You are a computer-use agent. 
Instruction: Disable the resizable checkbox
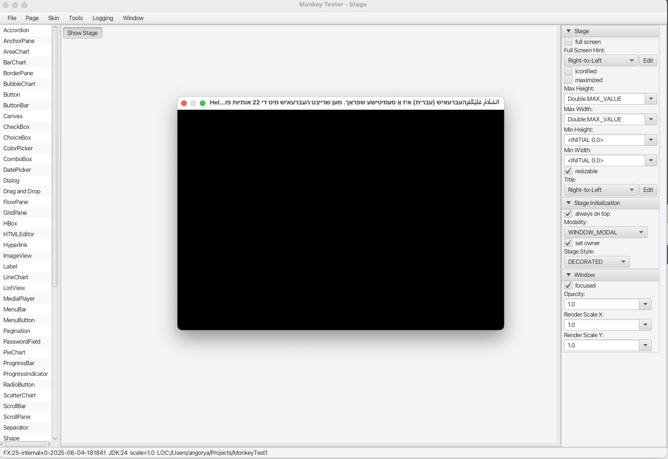point(568,171)
